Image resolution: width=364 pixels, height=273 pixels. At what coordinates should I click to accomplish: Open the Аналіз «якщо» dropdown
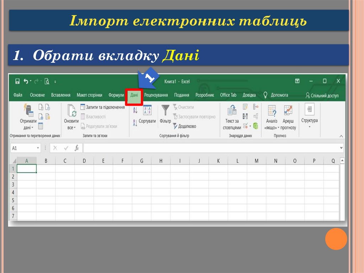coord(272,117)
